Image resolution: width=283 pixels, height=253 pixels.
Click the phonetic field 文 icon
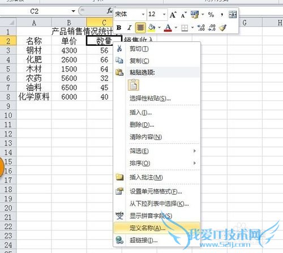point(119,216)
